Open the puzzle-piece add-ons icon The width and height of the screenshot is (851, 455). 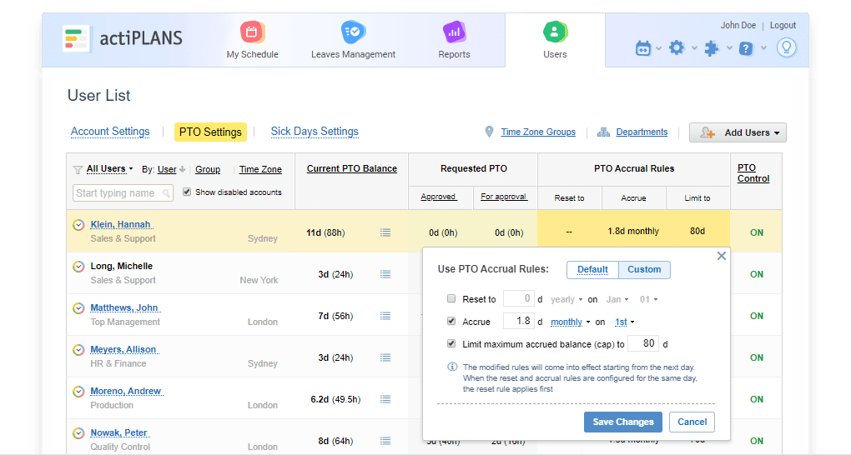[x=712, y=48]
